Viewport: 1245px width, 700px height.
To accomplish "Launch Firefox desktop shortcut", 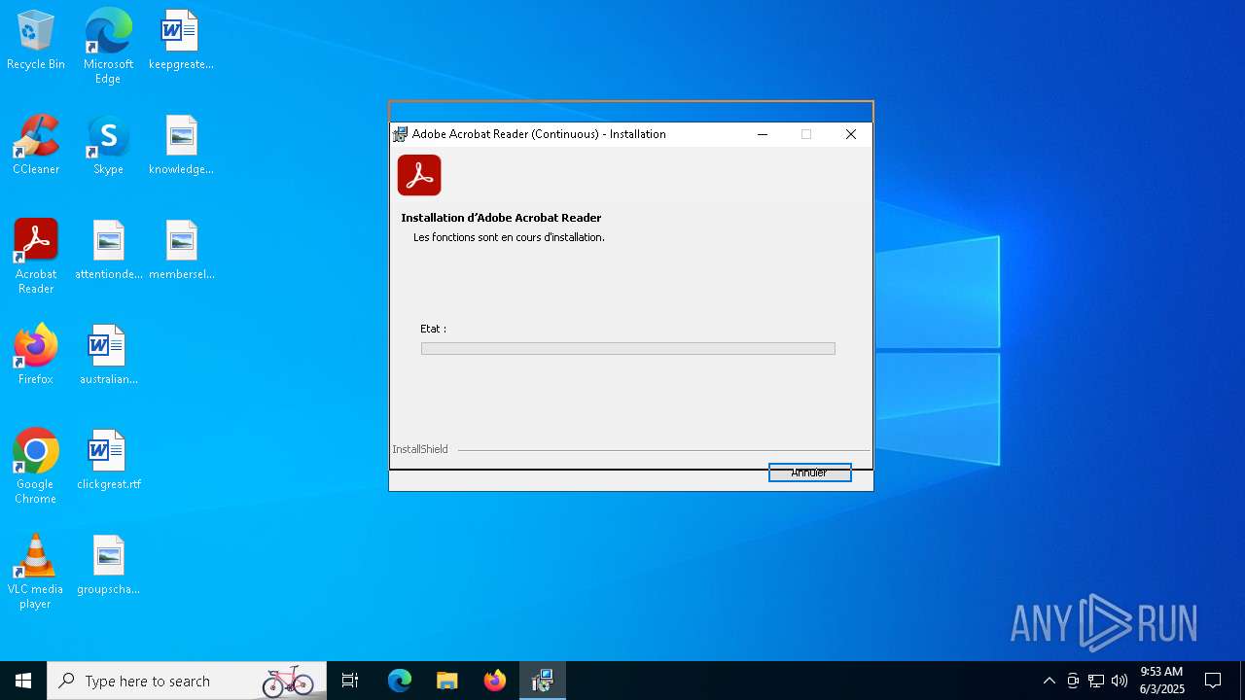I will tap(36, 356).
